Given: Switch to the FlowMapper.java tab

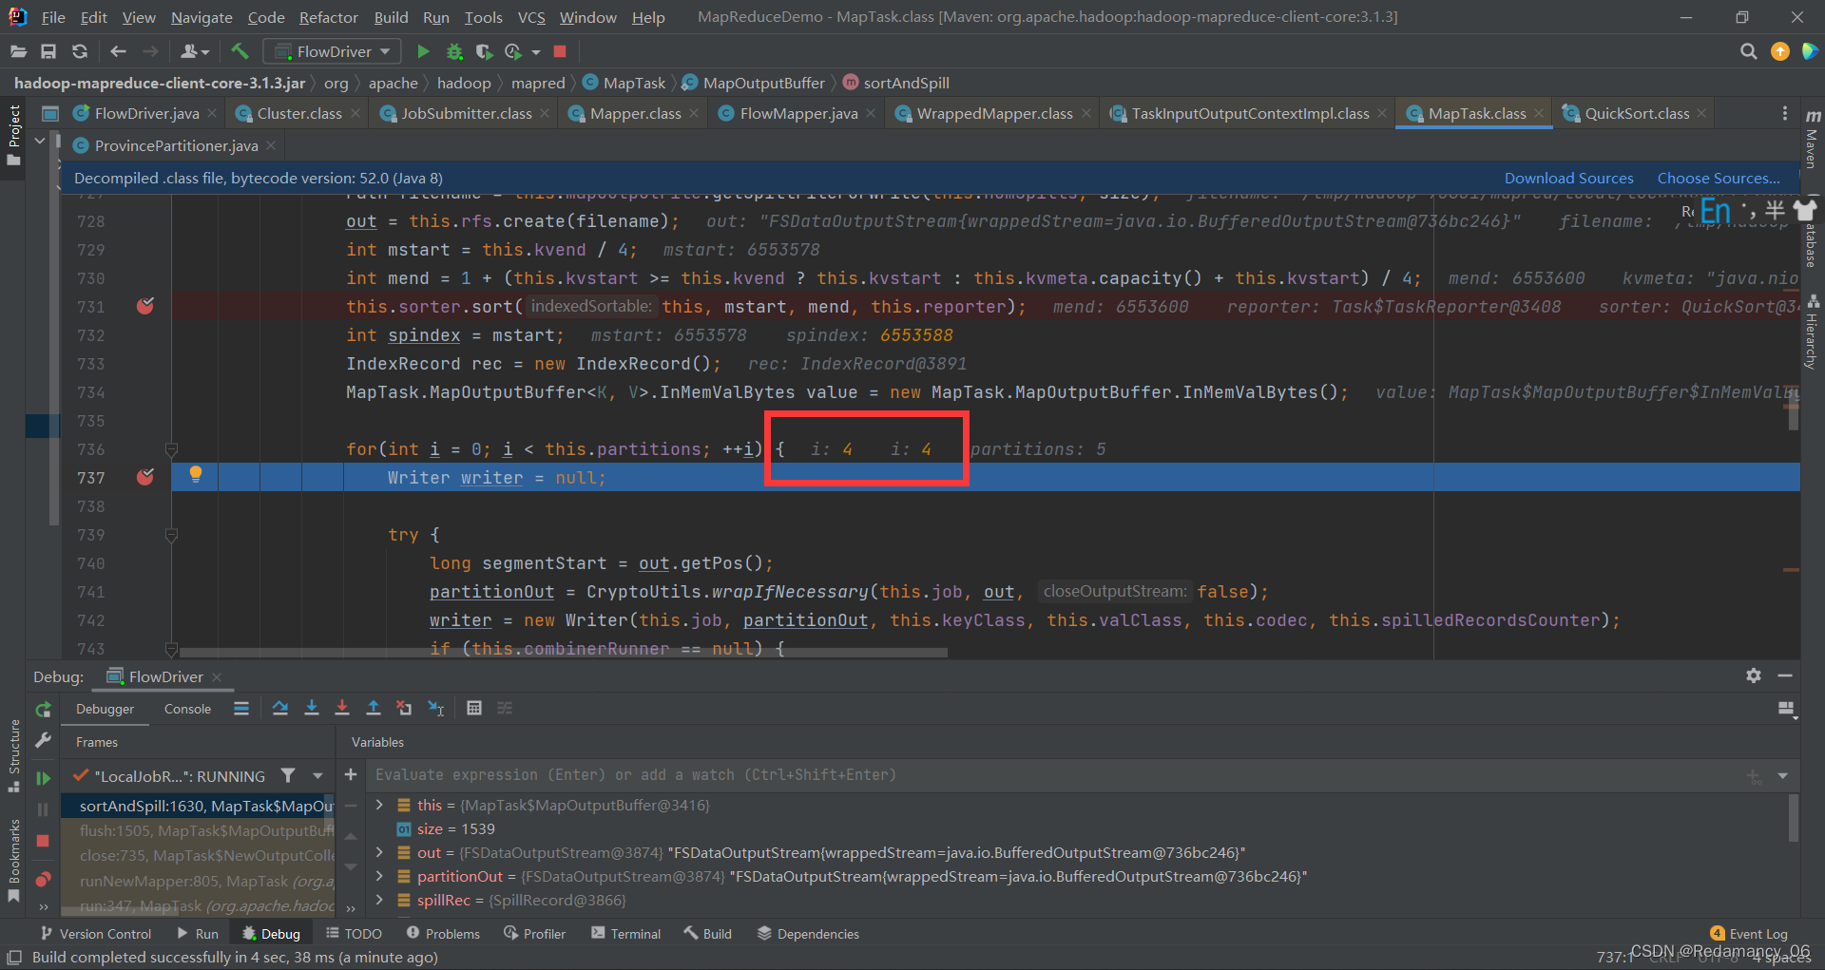Looking at the screenshot, I should coord(798,113).
